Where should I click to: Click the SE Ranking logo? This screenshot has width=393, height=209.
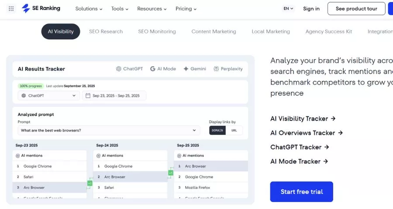click(x=41, y=9)
